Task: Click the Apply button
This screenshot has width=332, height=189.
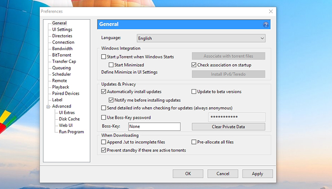Action: pos(258,173)
